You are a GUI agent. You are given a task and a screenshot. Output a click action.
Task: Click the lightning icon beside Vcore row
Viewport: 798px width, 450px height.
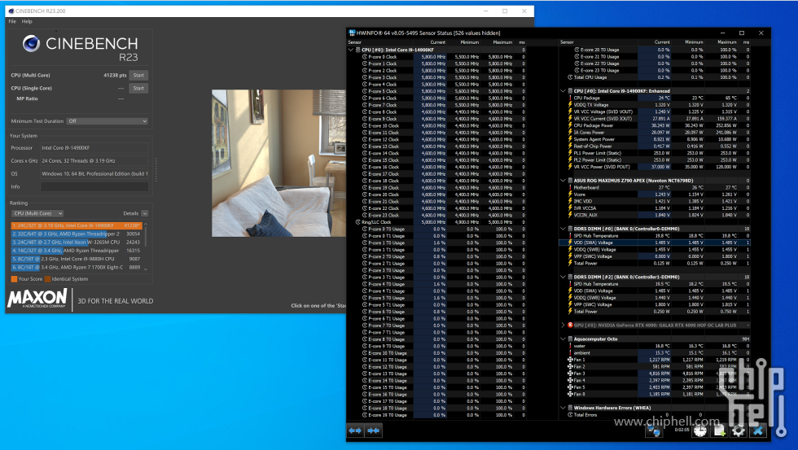[569, 194]
